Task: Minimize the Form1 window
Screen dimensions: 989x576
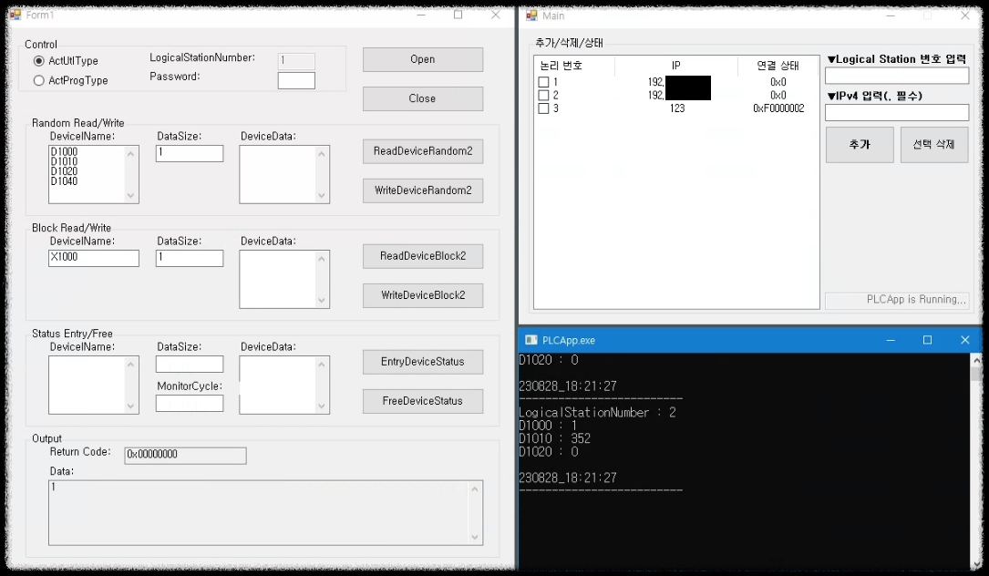Action: click(x=421, y=15)
